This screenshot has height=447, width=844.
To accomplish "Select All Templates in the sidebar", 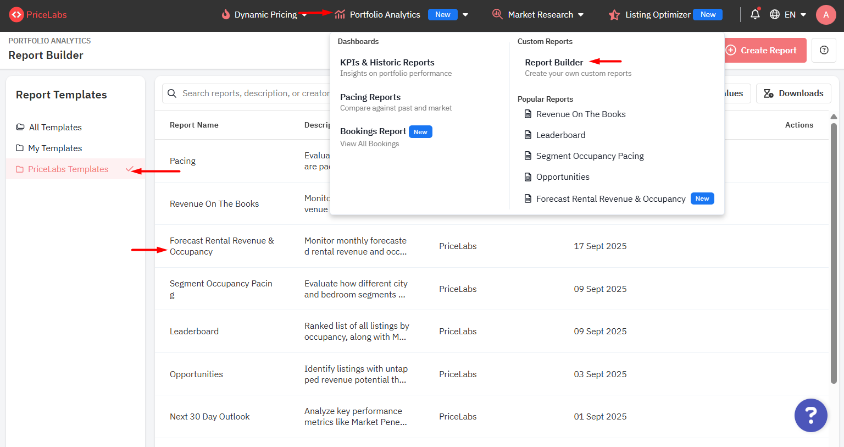I will pyautogui.click(x=55, y=128).
